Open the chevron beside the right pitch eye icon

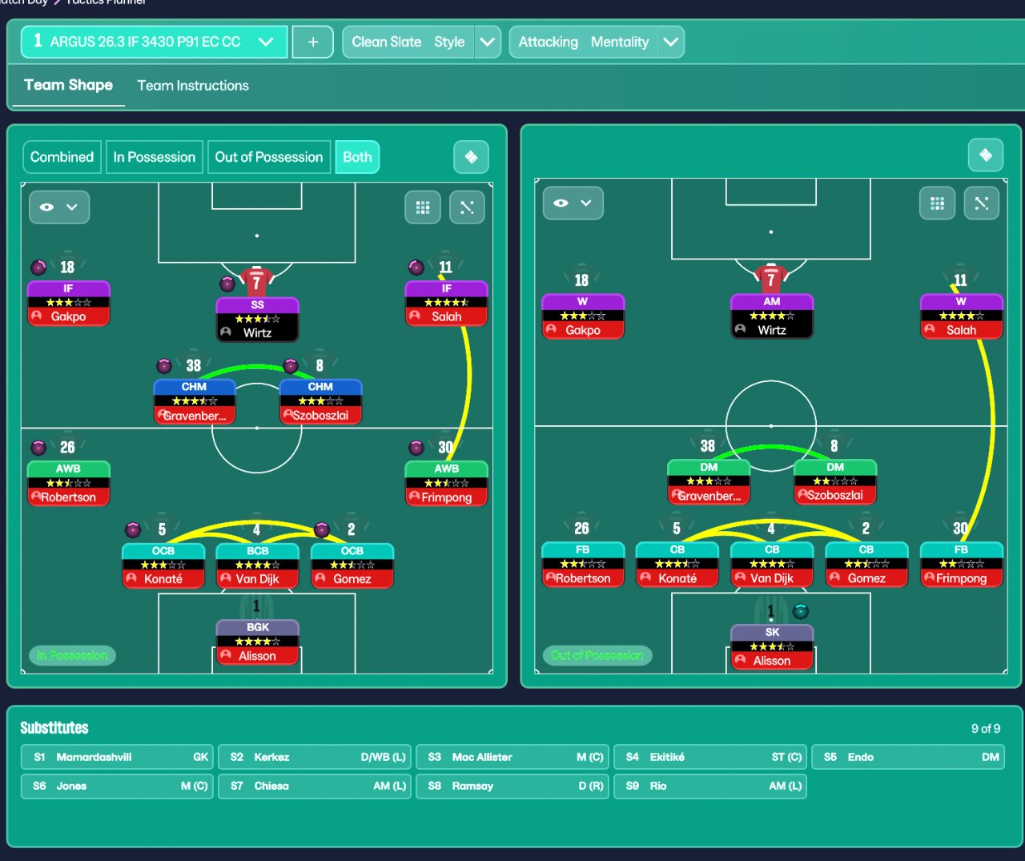(x=586, y=203)
